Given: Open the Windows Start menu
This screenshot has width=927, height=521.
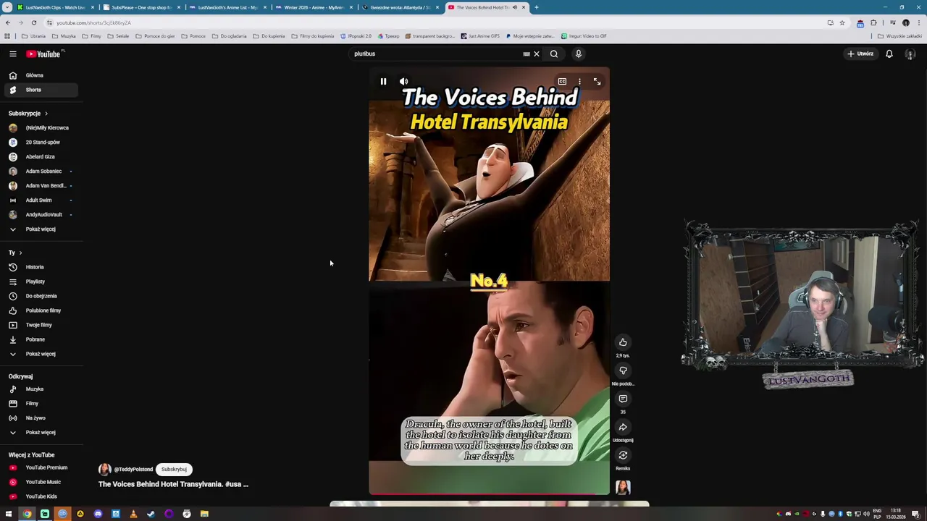Looking at the screenshot, I should click(x=9, y=514).
